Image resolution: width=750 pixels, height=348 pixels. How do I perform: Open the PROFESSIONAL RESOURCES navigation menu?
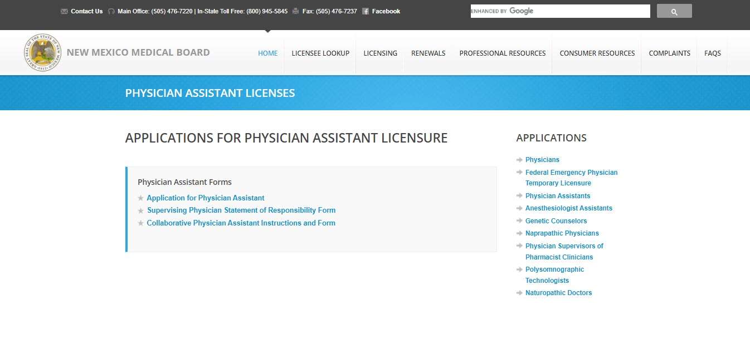[x=502, y=53]
